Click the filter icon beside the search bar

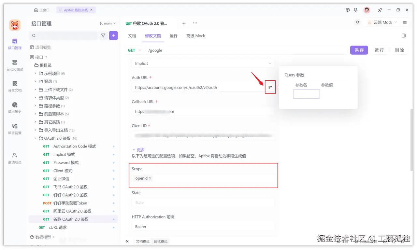pyautogui.click(x=103, y=35)
